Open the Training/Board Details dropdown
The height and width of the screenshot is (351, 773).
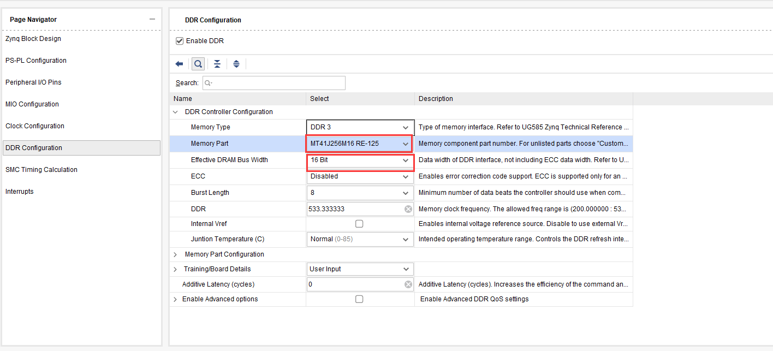(360, 269)
